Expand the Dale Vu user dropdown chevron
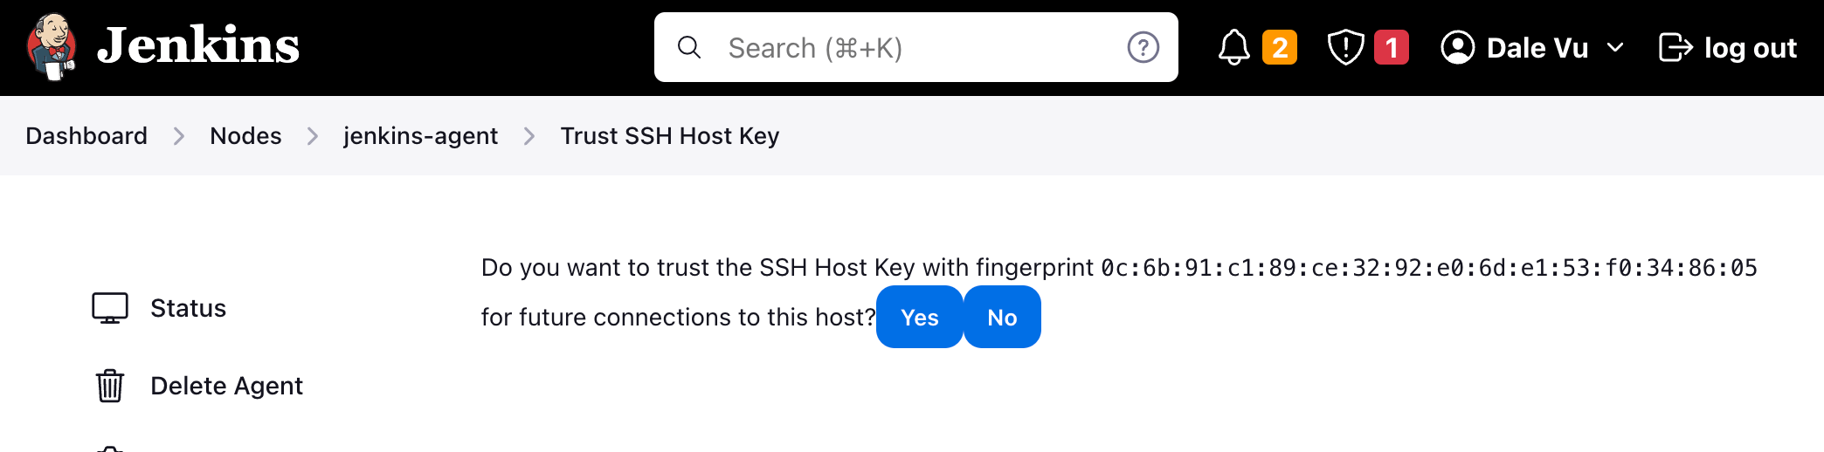The image size is (1824, 452). [x=1615, y=47]
